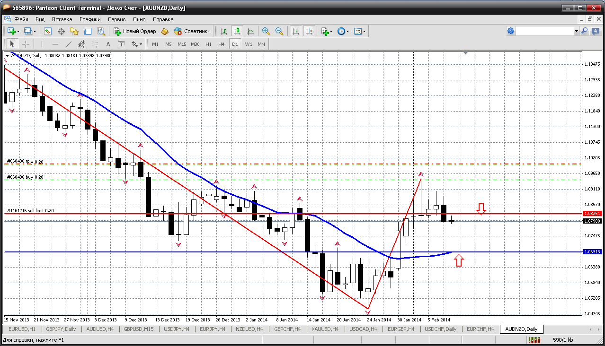Select the D1 timeframe button
Image resolution: width=605 pixels, height=346 pixels.
coord(235,44)
